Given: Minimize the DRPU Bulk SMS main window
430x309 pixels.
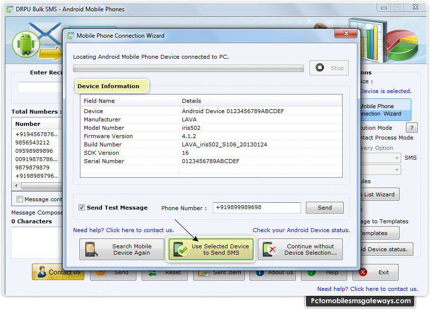Looking at the screenshot, I should [384, 8].
